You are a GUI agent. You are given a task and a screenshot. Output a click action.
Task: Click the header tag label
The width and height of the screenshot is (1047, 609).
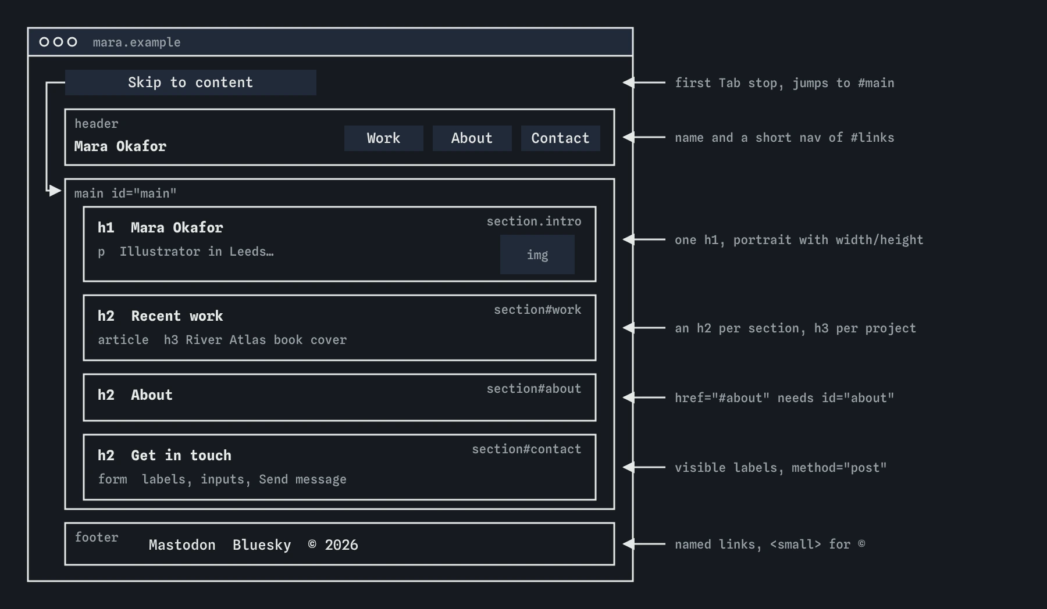coord(97,124)
